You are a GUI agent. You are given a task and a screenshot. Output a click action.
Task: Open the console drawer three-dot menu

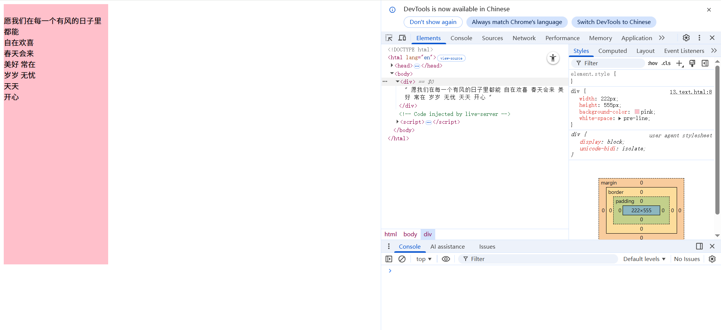point(389,246)
